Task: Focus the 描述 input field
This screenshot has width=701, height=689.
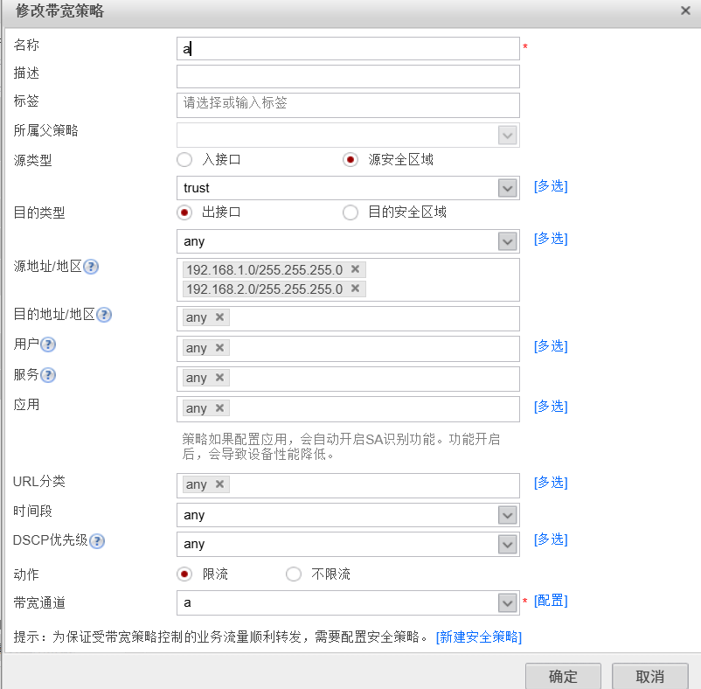Action: [x=348, y=76]
